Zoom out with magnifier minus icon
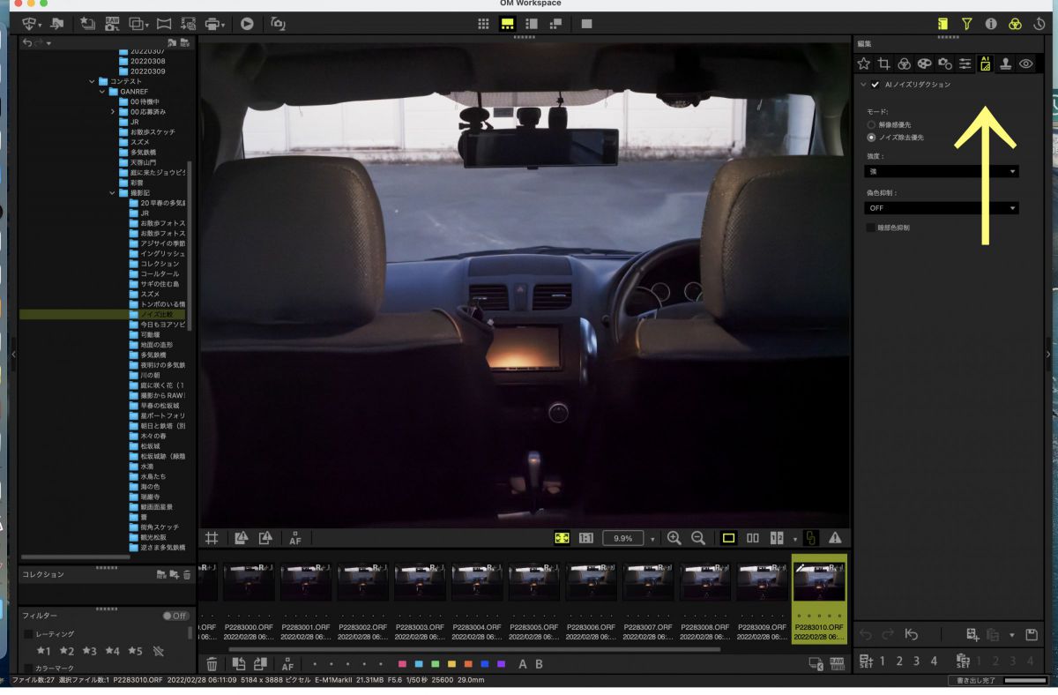Image resolution: width=1058 pixels, height=695 pixels. point(698,538)
